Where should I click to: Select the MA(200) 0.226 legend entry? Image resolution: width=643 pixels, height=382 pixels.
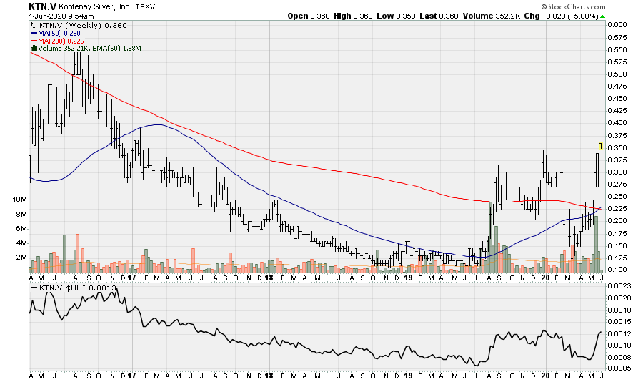tap(61, 41)
